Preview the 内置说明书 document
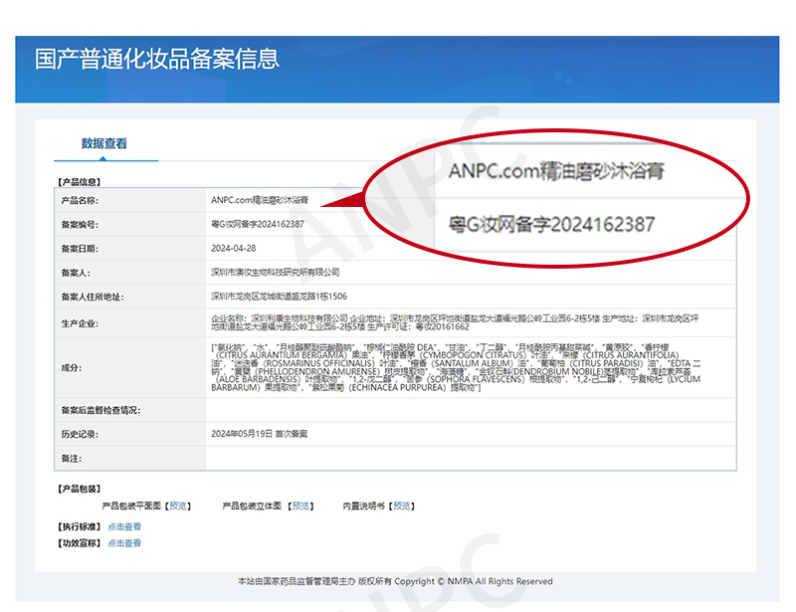 403,506
